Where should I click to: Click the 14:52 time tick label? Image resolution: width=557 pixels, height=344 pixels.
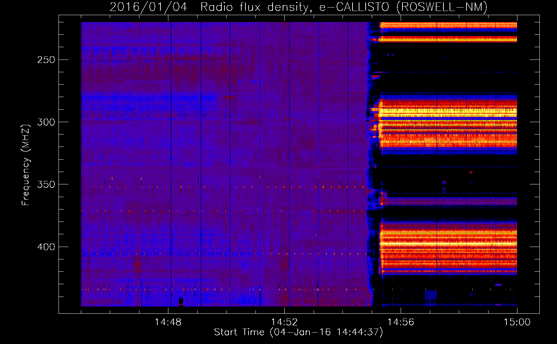pos(284,322)
